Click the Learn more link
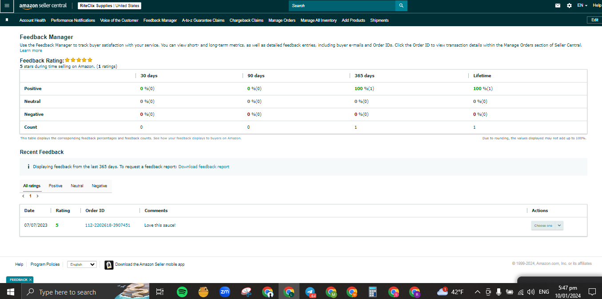The height and width of the screenshot is (299, 602). 31,51
